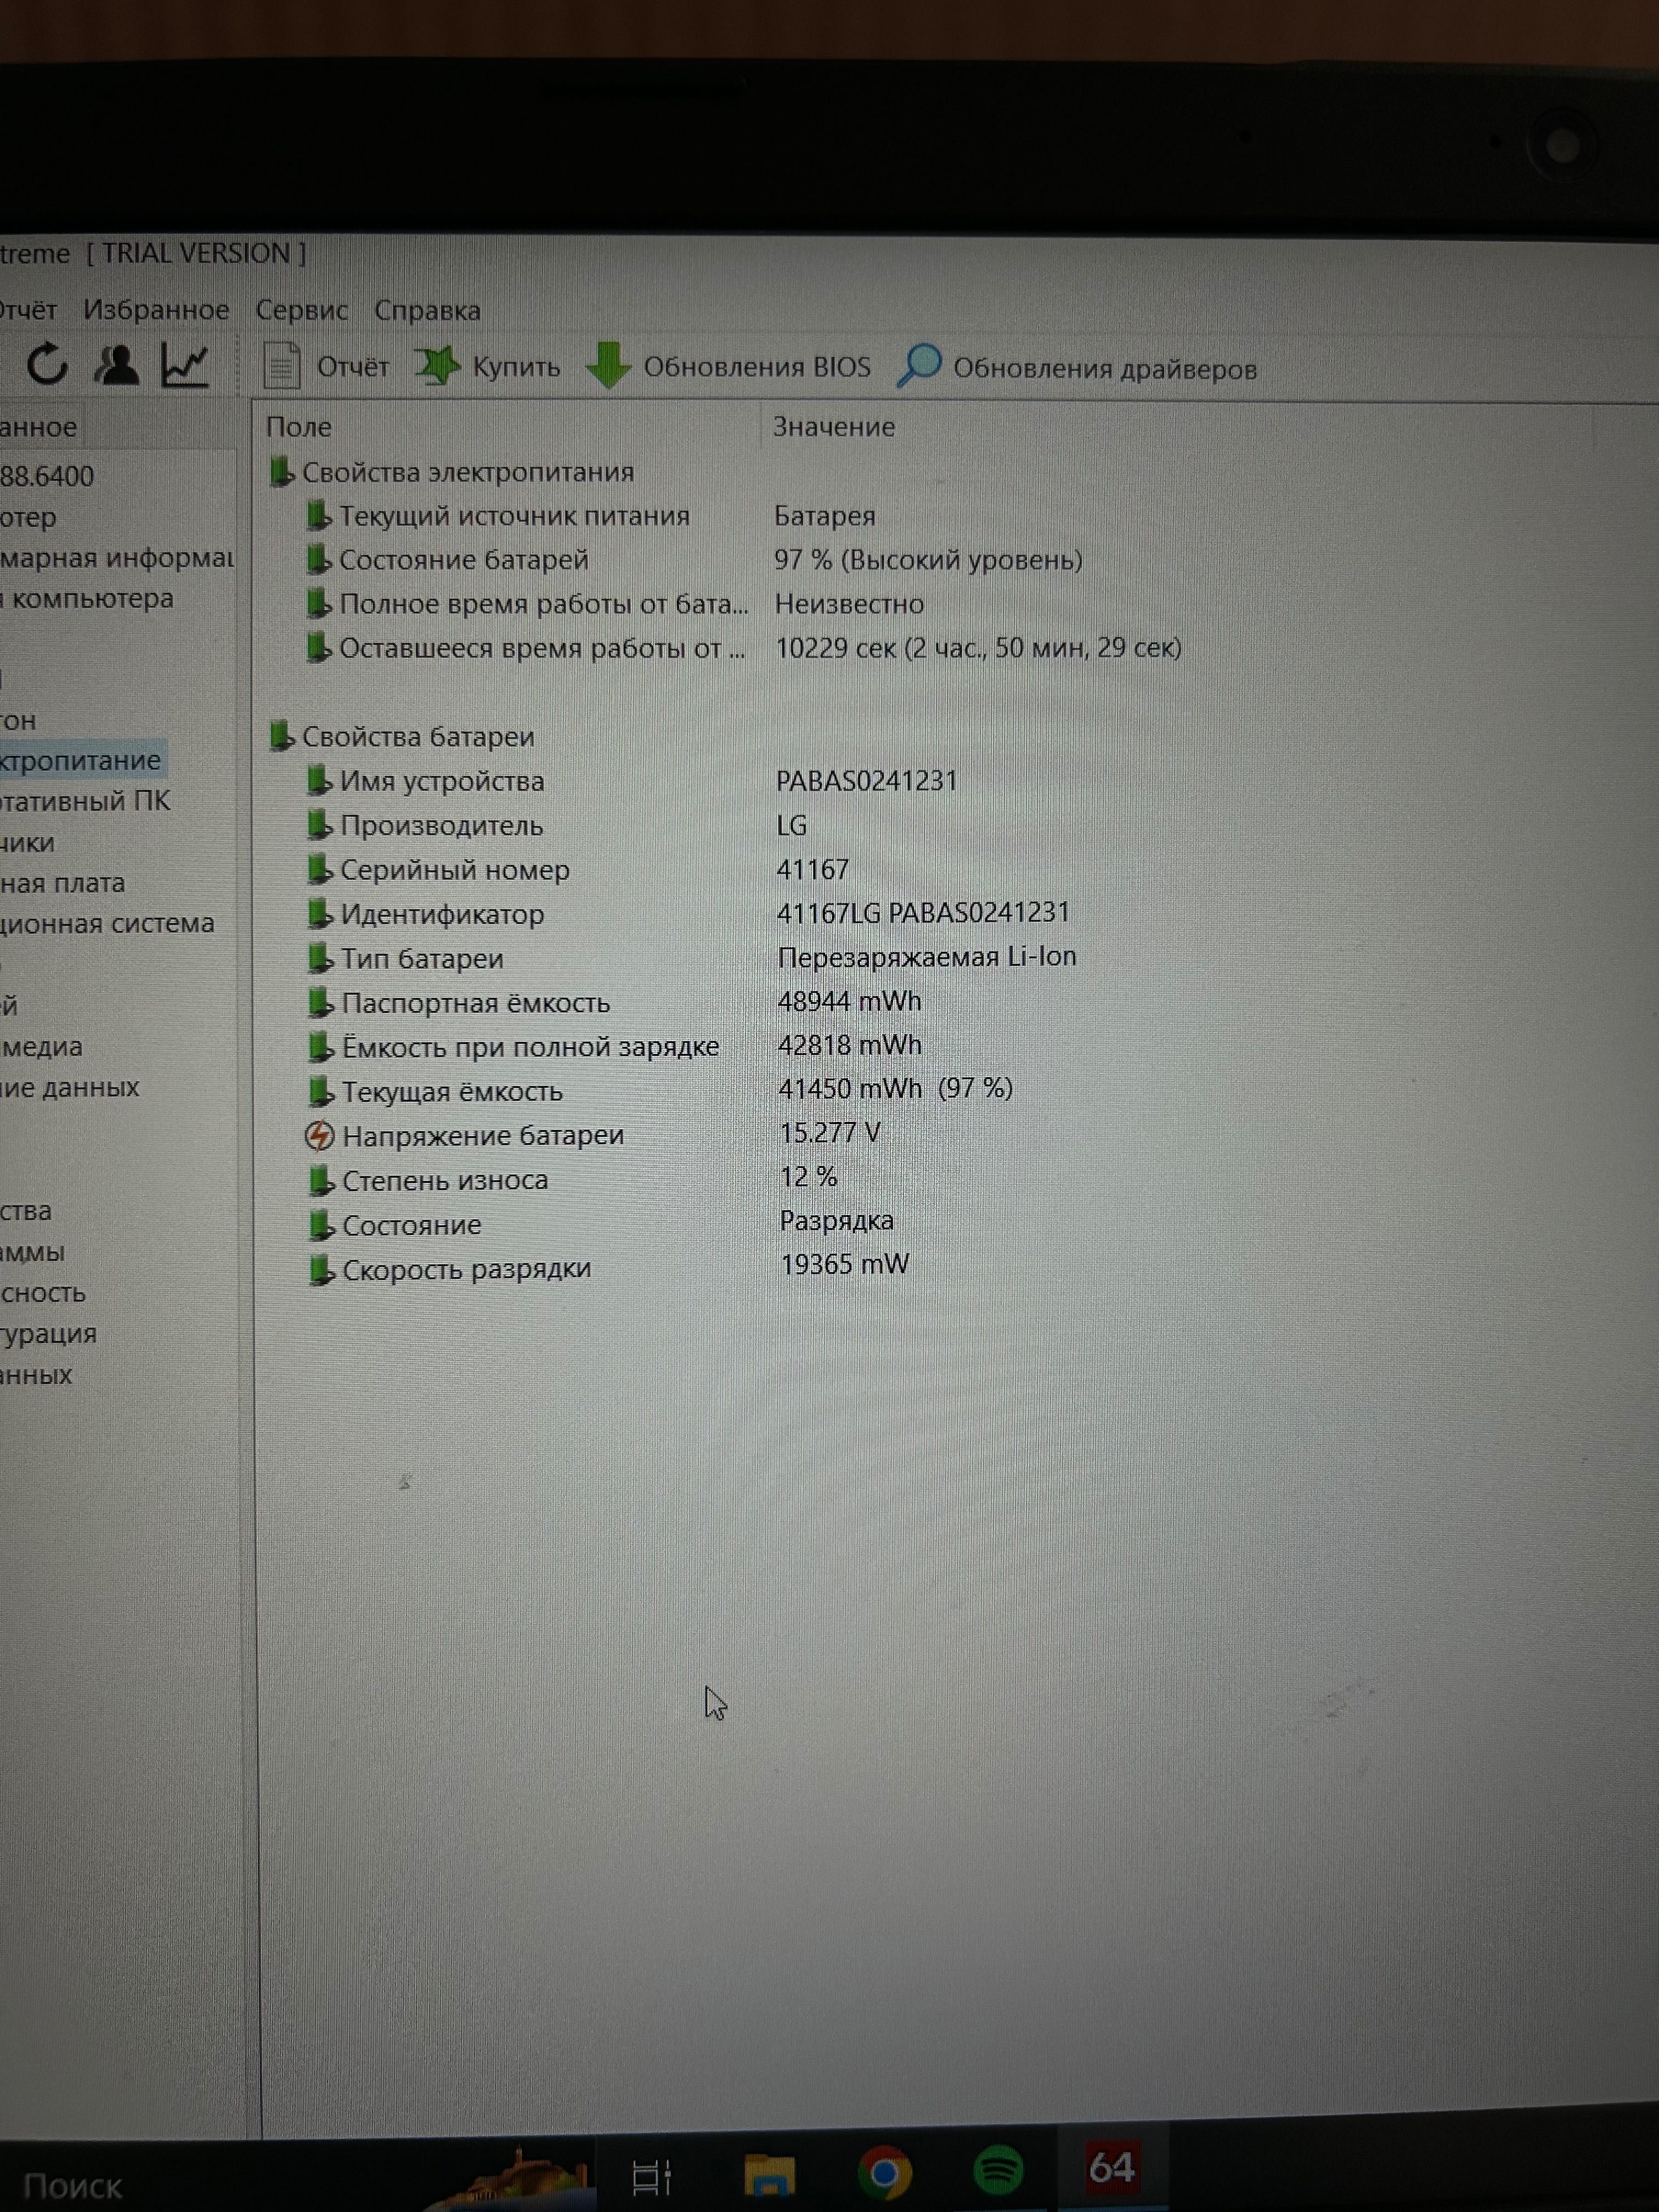The width and height of the screenshot is (1659, 2212).
Task: Open the graph chart toolbar icon
Action: (185, 365)
